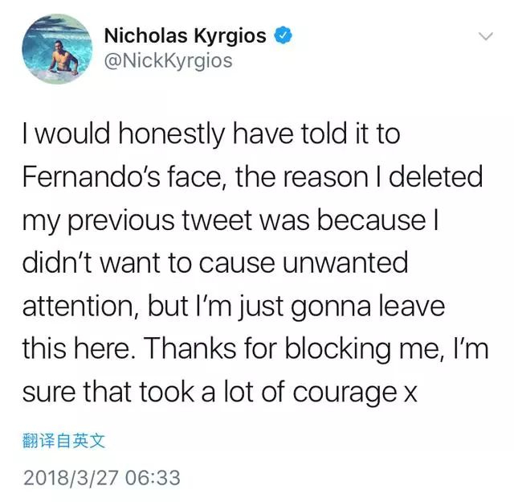Viewport: 514px width, 502px height.
Task: Click the 2018/3/27 date in the timestamp
Action: coord(70,478)
